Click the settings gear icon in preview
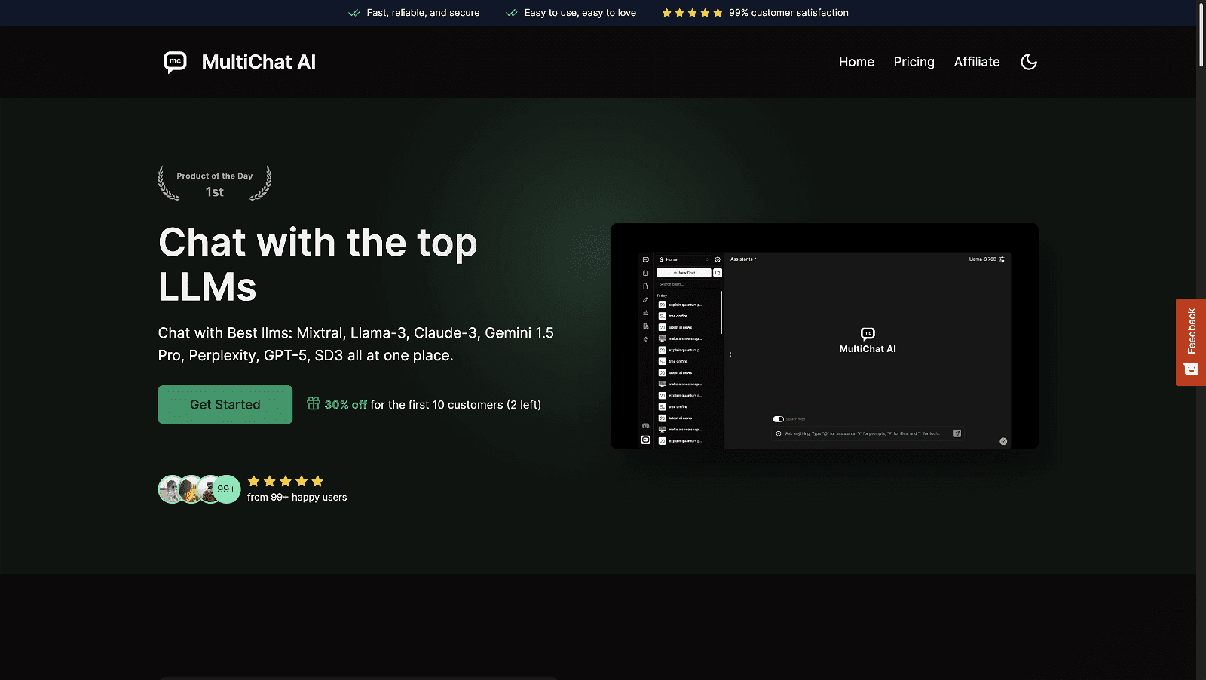 [x=718, y=259]
